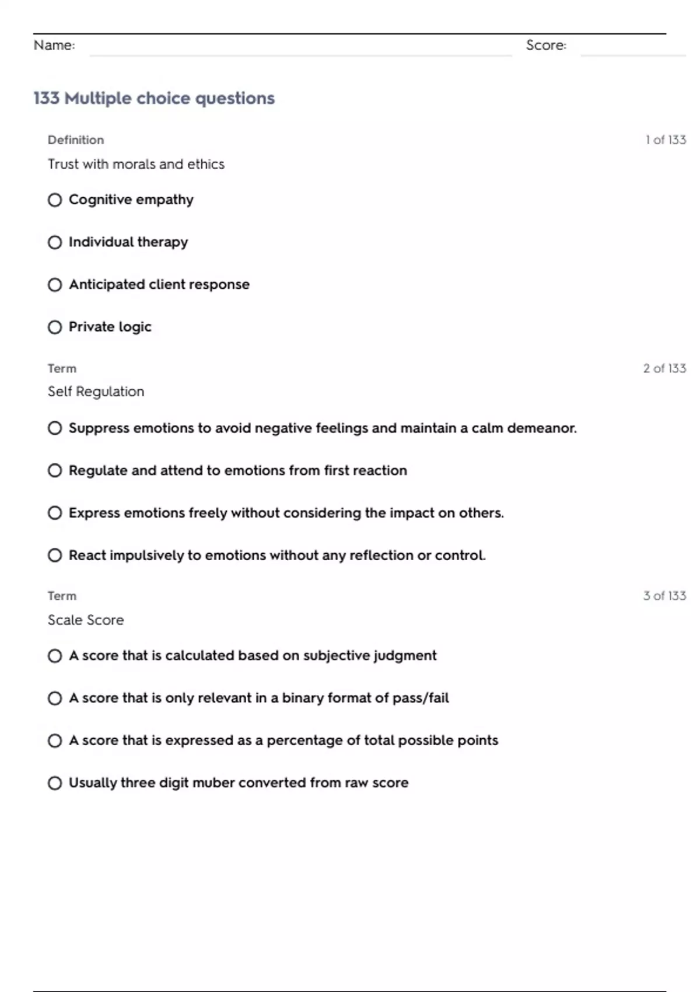
Task: Select 'Suppress emotions to avoid negative feelings' option
Action: pos(55,428)
